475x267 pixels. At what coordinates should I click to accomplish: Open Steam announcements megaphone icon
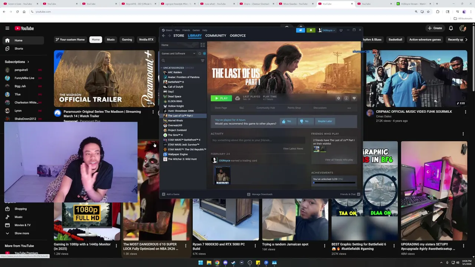pyautogui.click(x=301, y=30)
